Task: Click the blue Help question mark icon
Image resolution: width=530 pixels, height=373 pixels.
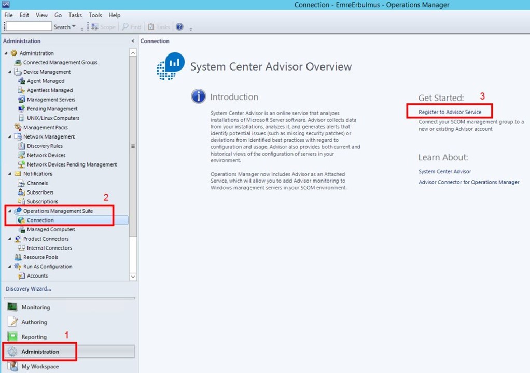Action: pyautogui.click(x=179, y=26)
